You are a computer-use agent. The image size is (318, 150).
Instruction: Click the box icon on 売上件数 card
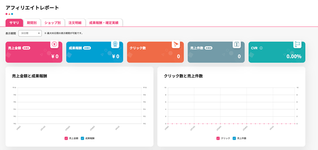[x=237, y=44]
